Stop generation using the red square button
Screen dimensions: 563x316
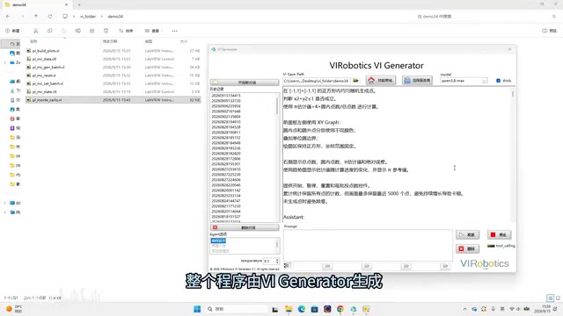click(499, 234)
